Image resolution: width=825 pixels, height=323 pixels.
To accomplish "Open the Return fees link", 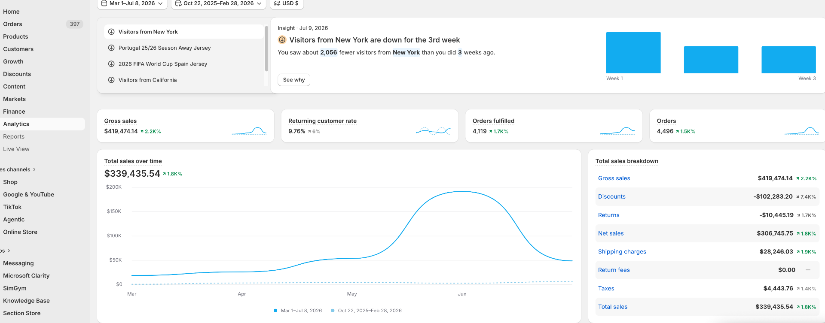I will pos(614,270).
